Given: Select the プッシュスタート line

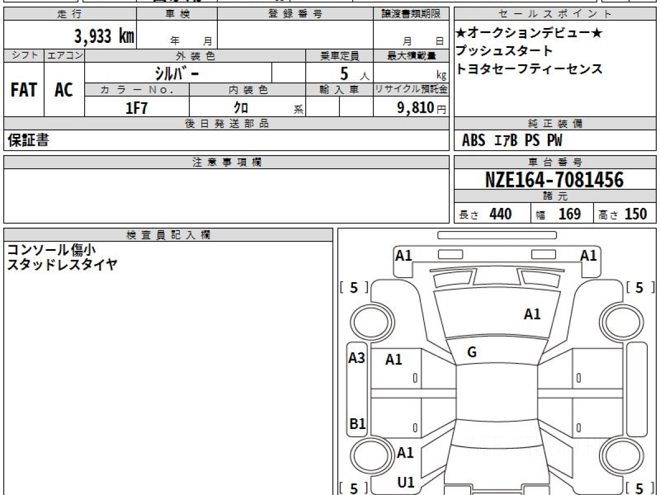Looking at the screenshot, I should coord(504,51).
